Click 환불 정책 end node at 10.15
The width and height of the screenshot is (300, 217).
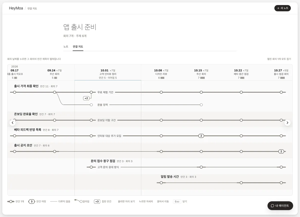click(201, 105)
